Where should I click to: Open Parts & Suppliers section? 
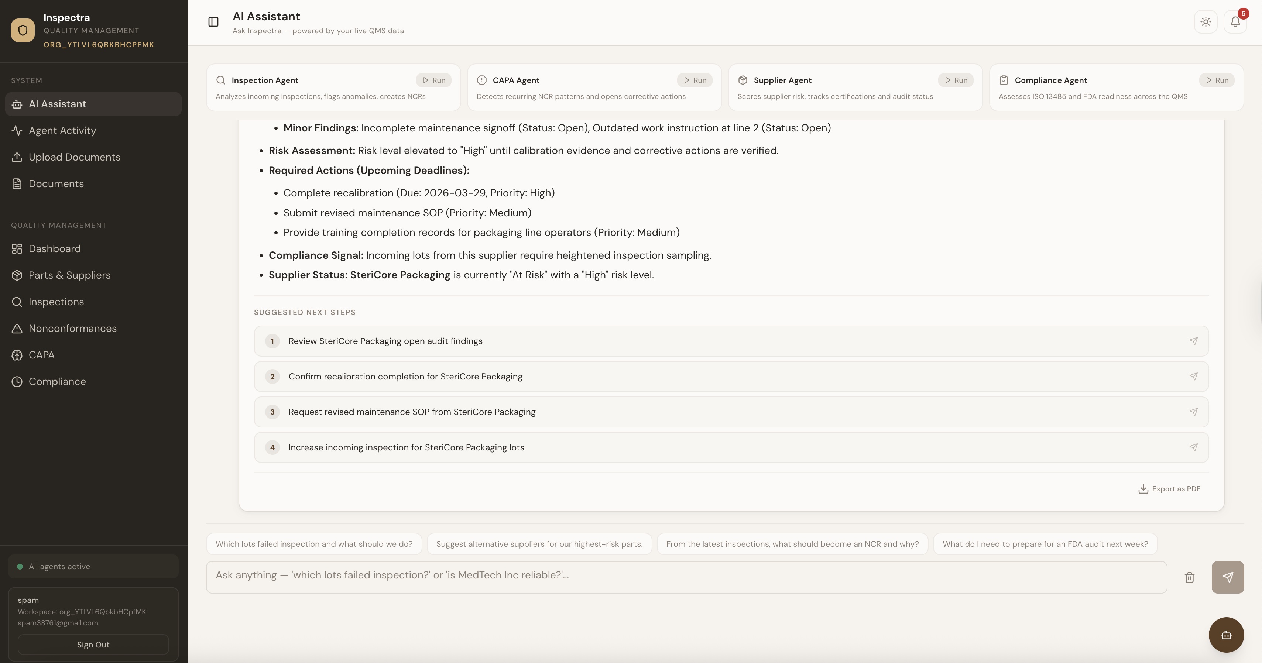click(69, 275)
